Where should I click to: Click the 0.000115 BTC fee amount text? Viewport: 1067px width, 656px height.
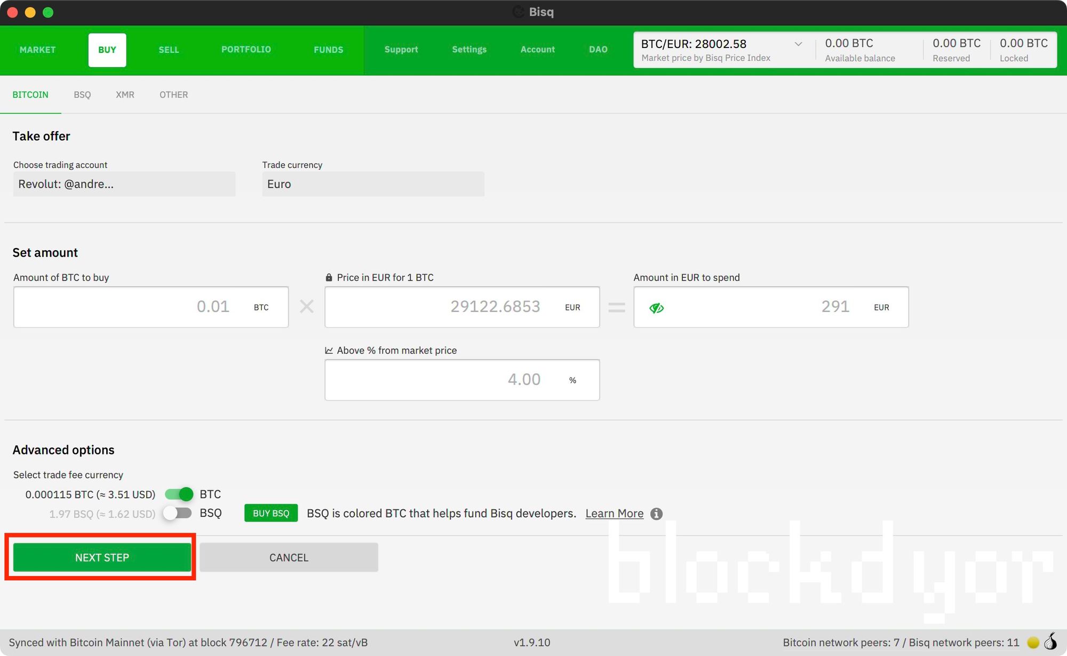90,494
